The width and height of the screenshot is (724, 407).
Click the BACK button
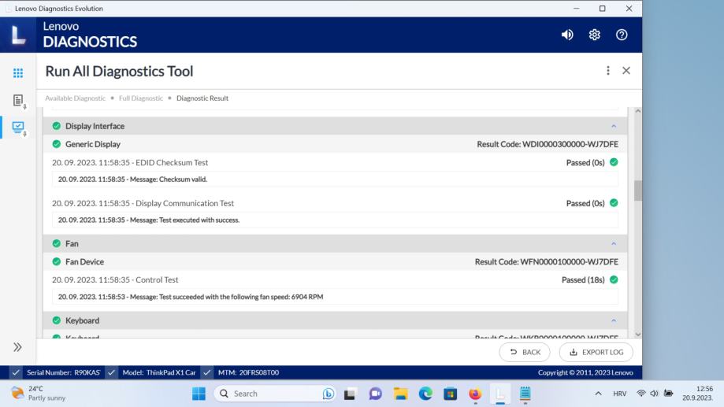tap(524, 352)
